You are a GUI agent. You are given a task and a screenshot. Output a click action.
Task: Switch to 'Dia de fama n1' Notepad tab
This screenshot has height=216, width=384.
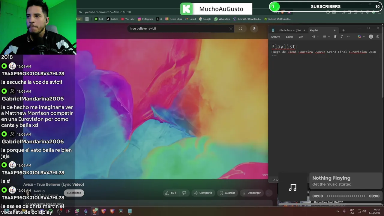(290, 30)
